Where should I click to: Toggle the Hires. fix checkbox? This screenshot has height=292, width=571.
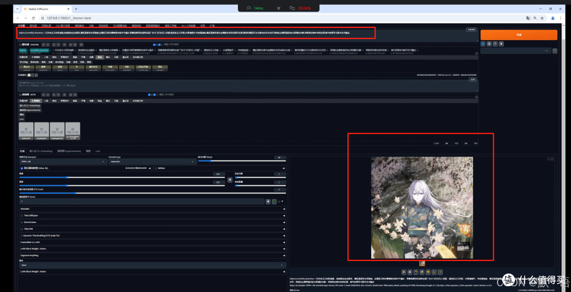(22, 168)
